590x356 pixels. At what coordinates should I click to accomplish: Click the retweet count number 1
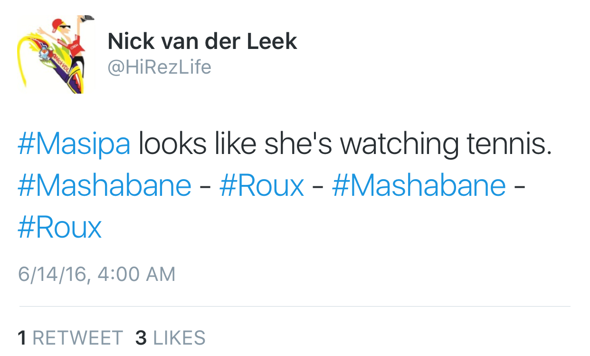[x=22, y=338]
